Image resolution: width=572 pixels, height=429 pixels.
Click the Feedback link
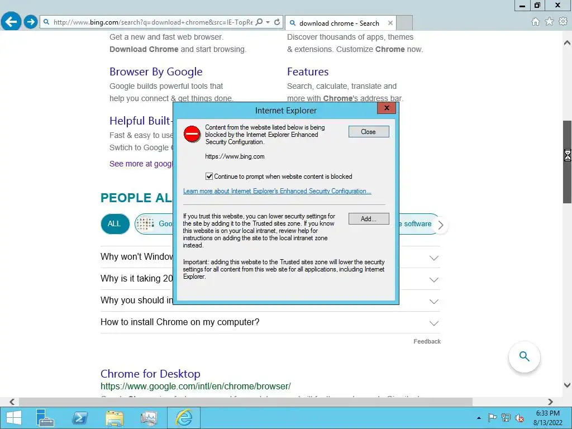427,341
